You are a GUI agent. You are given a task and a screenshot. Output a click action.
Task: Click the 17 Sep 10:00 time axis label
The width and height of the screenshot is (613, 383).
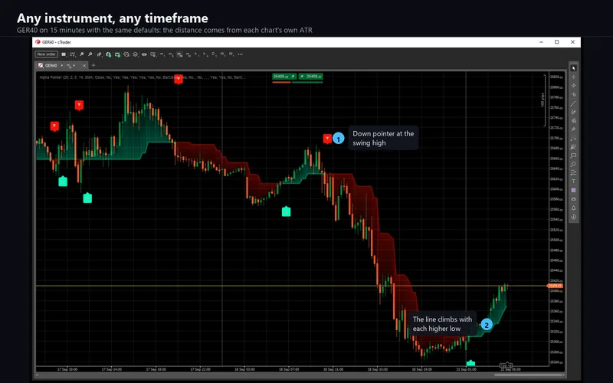67,369
